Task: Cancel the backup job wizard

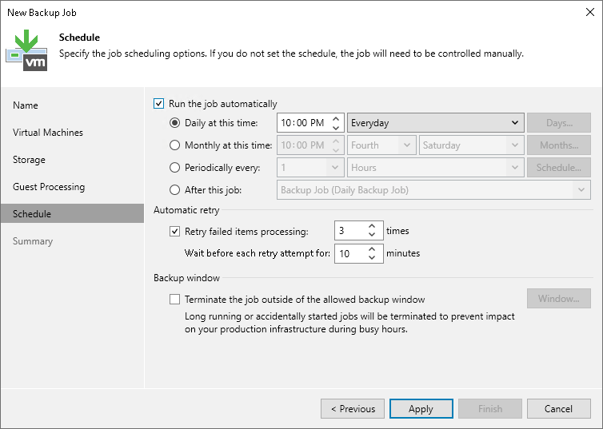Action: (x=558, y=409)
